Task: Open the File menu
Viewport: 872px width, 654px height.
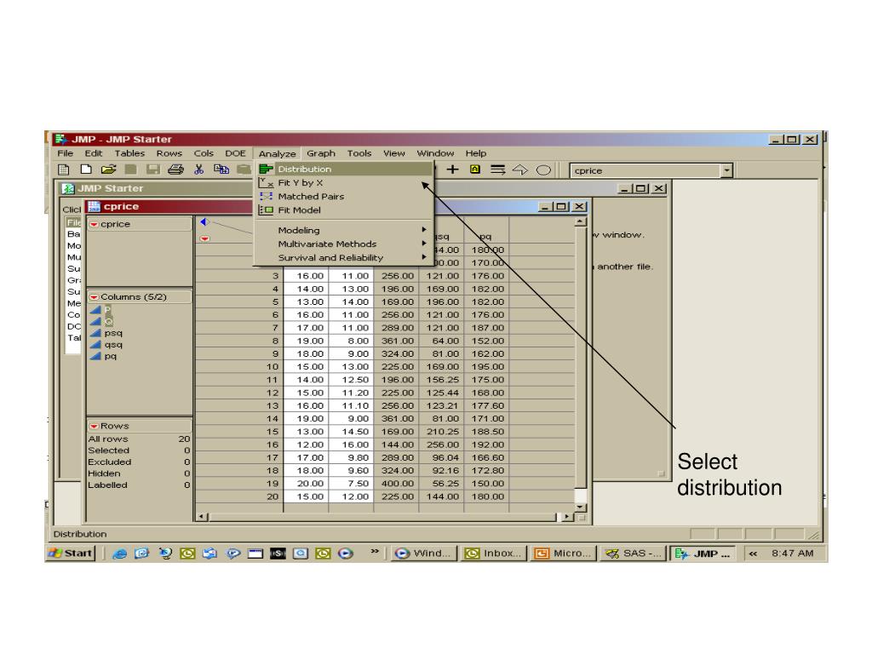Action: tap(65, 153)
